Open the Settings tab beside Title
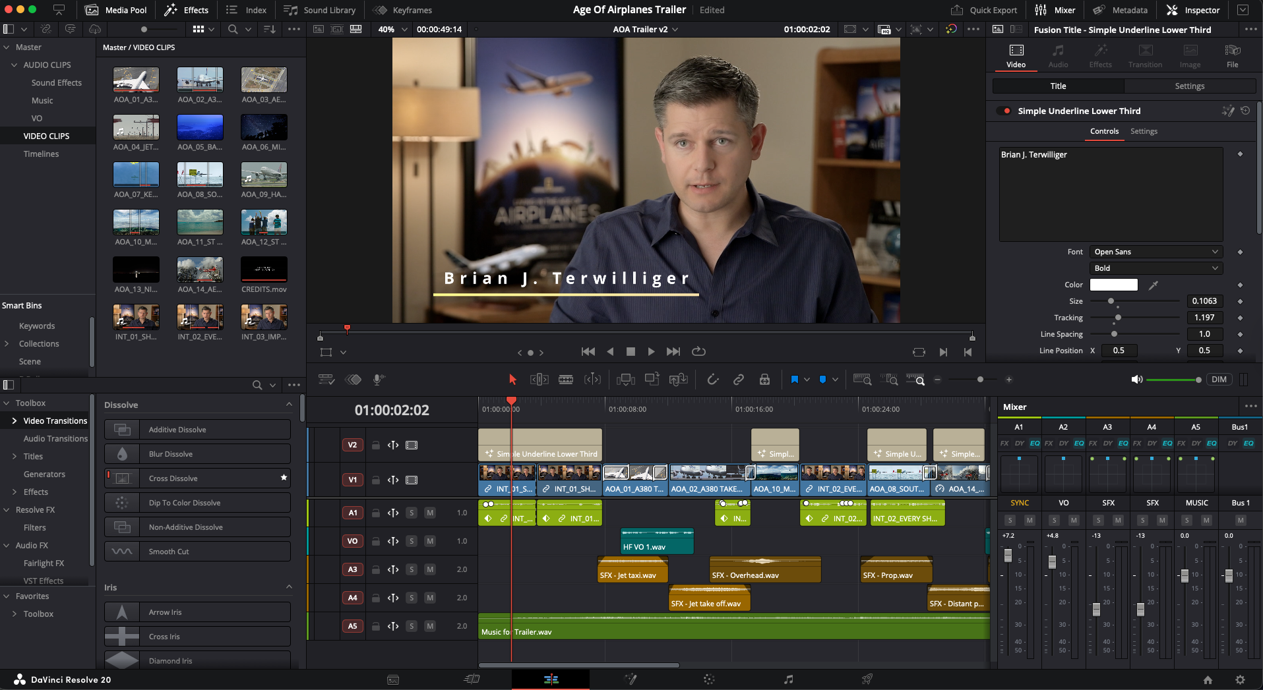 pos(1190,86)
